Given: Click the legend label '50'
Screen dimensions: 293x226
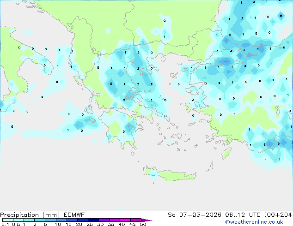Looking at the screenshot, I should tap(143, 224).
